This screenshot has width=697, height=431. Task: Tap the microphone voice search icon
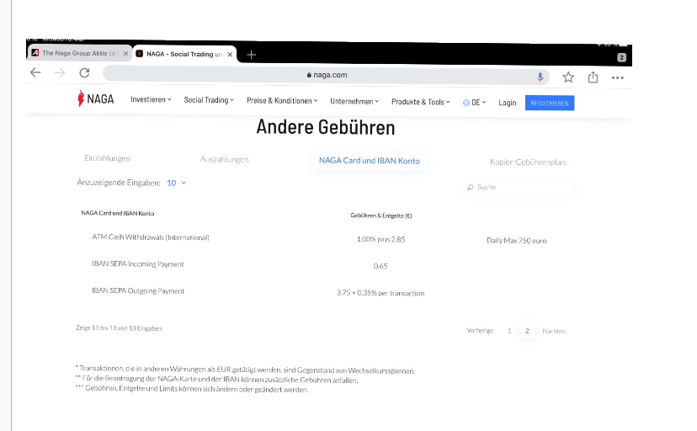tap(540, 77)
